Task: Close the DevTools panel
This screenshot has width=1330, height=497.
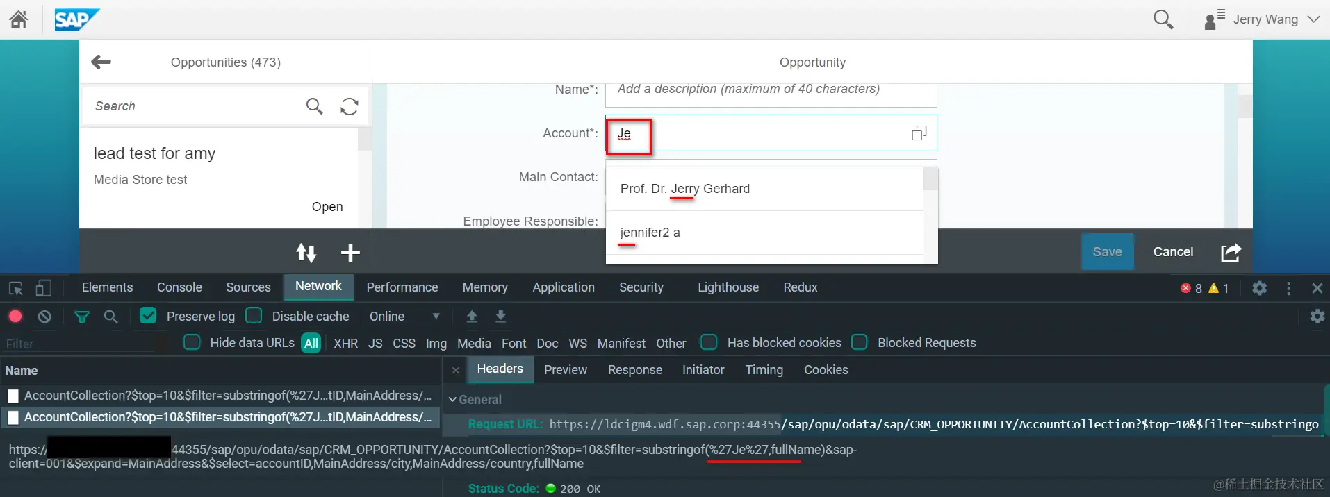Action: [1317, 288]
